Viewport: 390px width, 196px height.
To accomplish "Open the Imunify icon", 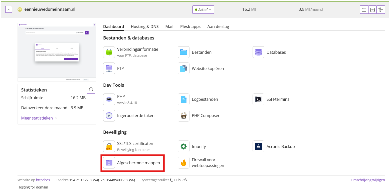I will click(184, 146).
